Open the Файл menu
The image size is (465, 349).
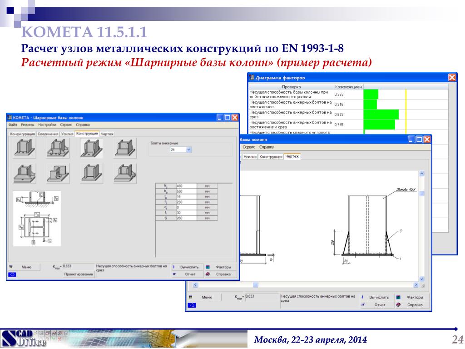13,125
